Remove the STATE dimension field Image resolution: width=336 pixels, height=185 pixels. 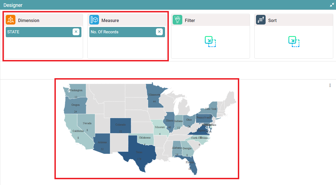click(x=76, y=32)
